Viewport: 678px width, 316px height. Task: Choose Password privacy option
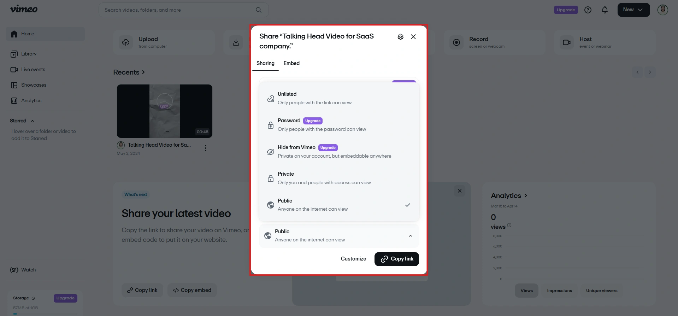tap(339, 125)
